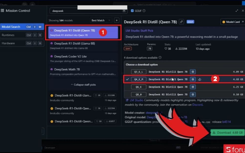
Task: Click the GGUF badge next to model title
Action: click(190, 22)
